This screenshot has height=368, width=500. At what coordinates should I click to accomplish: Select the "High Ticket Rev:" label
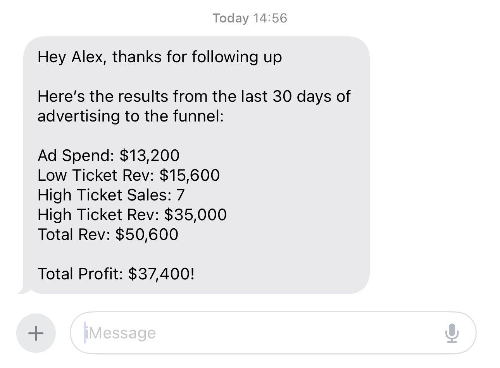98,214
